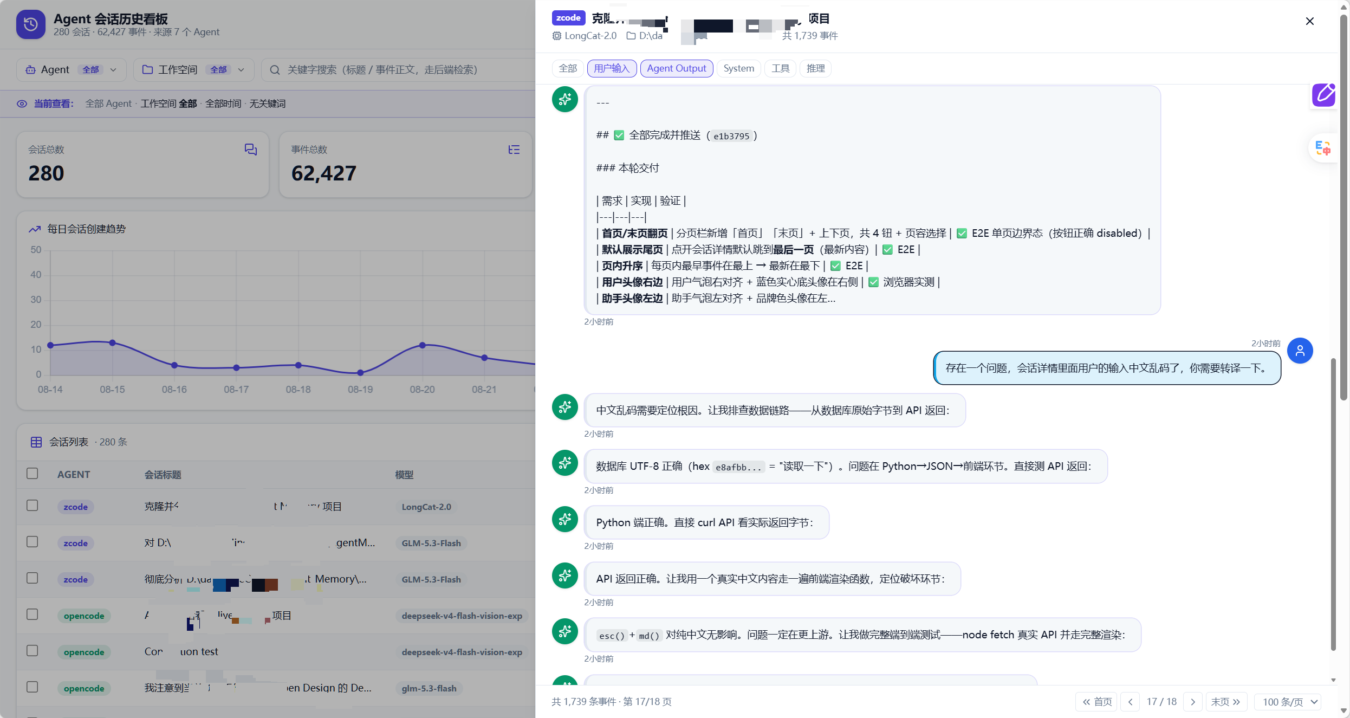
Task: Go to previous page arrow
Action: click(x=1130, y=702)
